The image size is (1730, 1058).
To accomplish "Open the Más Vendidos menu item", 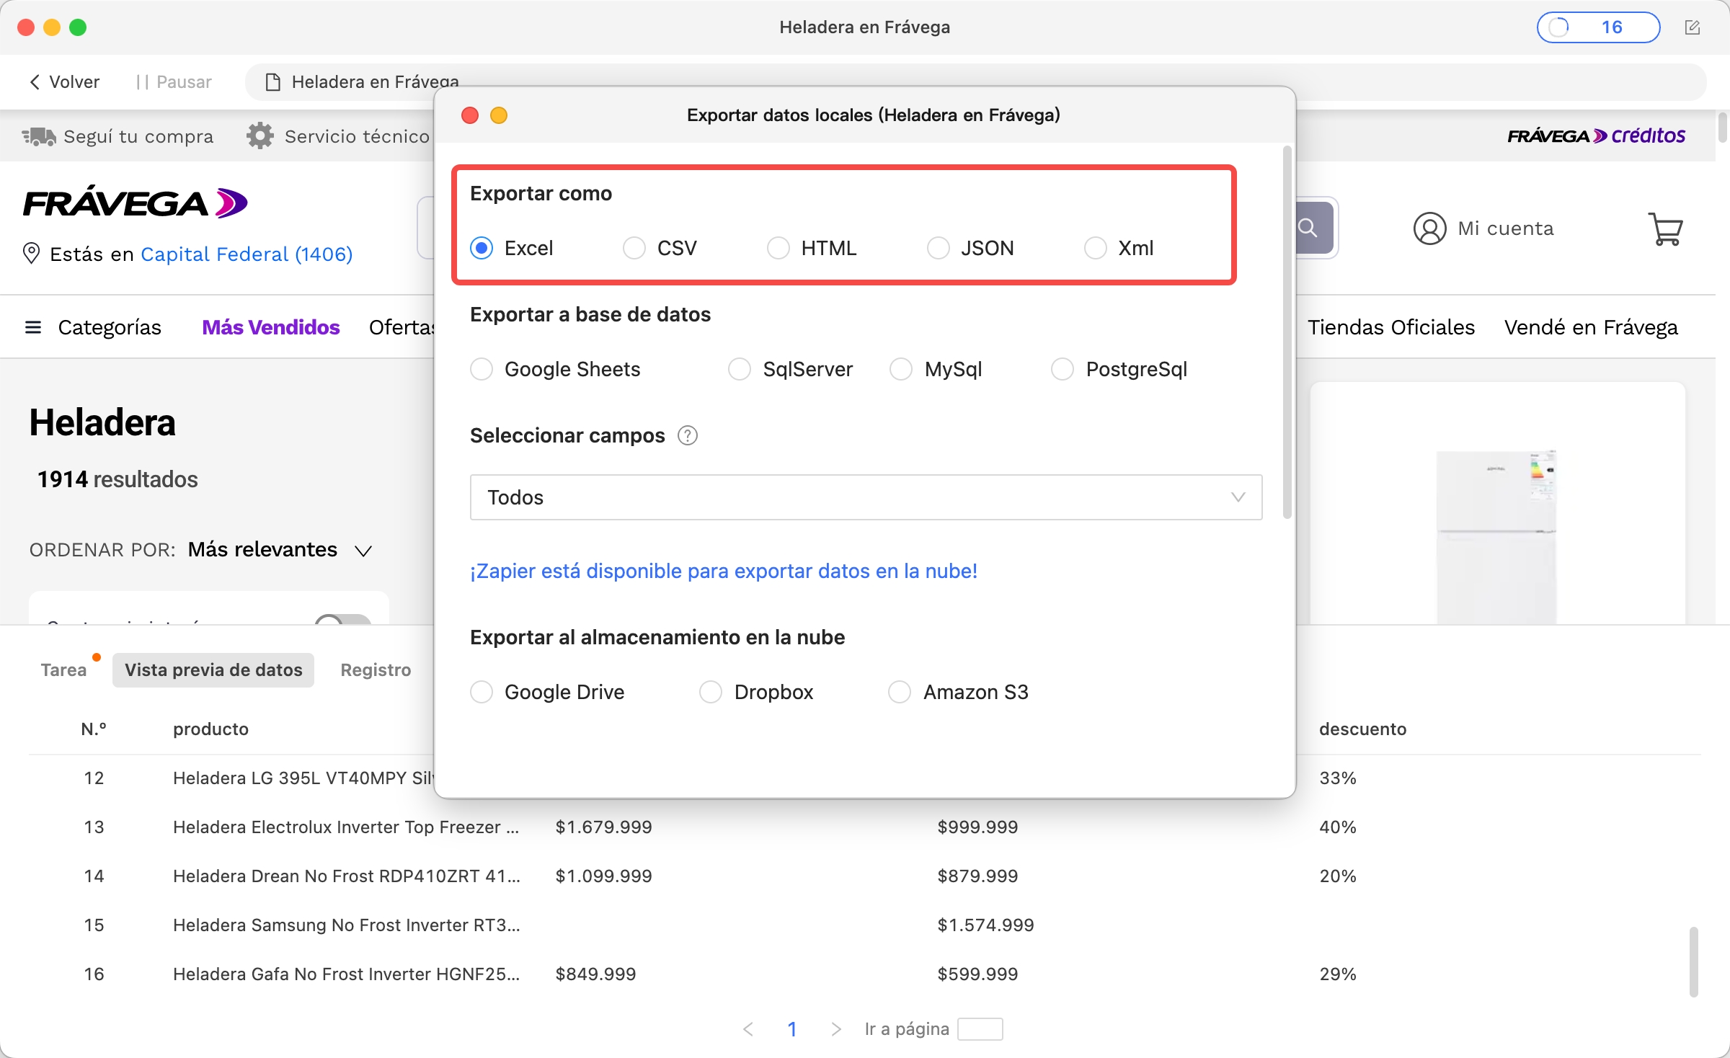I will pos(271,326).
